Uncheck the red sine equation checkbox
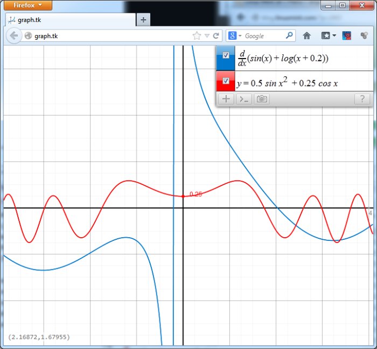The height and width of the screenshot is (349, 377). [226, 81]
